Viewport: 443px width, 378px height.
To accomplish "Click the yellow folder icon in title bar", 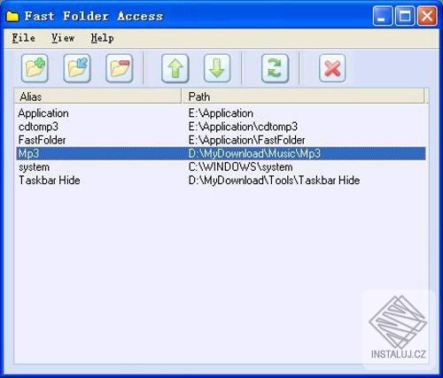I will (12, 16).
